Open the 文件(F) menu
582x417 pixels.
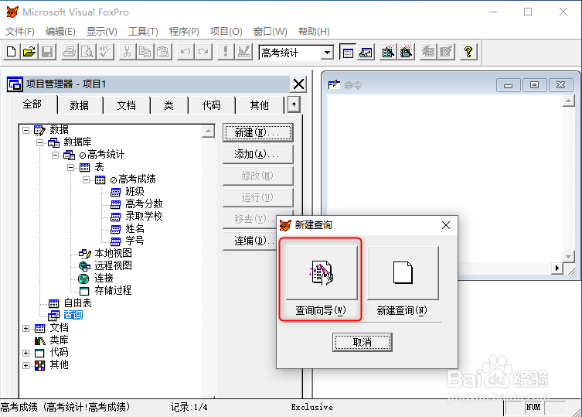[20, 32]
